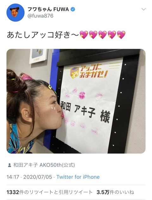Screen dimensions: 152x200
Task: Click the tagged-person silhouette icon
Action: (9, 165)
